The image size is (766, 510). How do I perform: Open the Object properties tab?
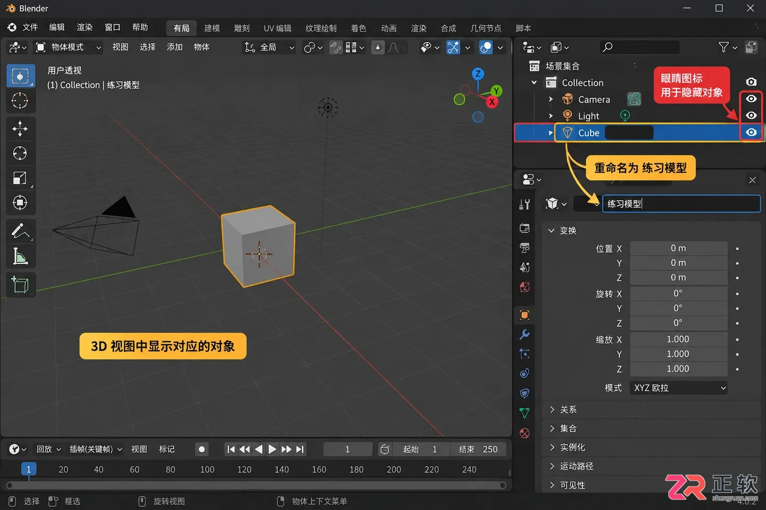tap(524, 315)
